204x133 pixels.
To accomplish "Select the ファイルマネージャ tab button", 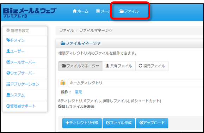I will tap(80, 66).
